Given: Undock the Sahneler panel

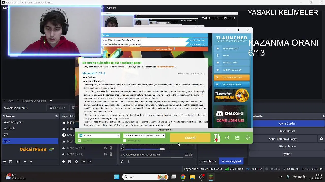Looking at the screenshot, I should click(x=57, y=116).
